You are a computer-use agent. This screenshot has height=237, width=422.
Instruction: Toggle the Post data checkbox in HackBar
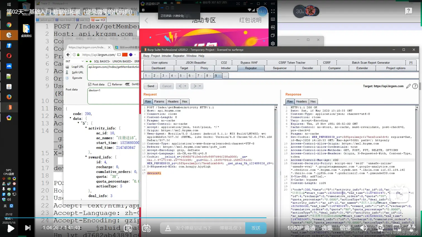[x=90, y=84]
